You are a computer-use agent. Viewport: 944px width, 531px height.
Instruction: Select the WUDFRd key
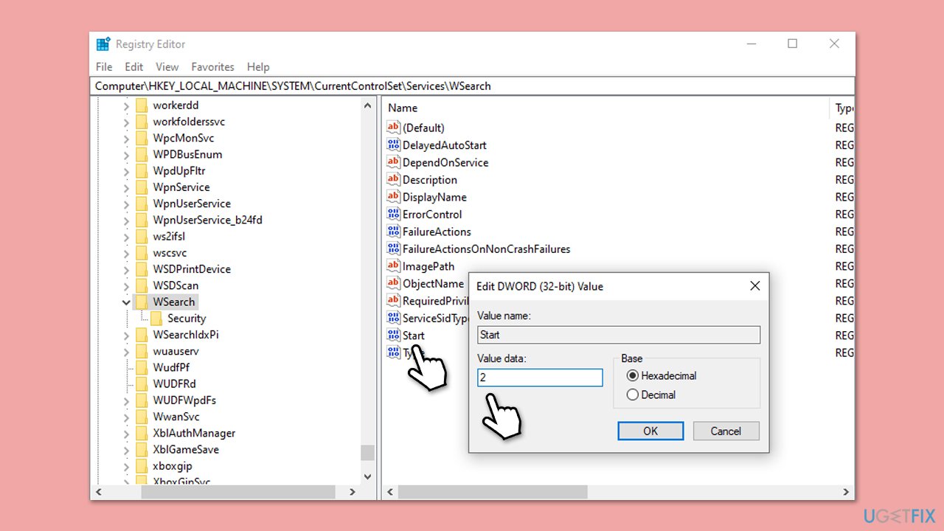pyautogui.click(x=174, y=383)
